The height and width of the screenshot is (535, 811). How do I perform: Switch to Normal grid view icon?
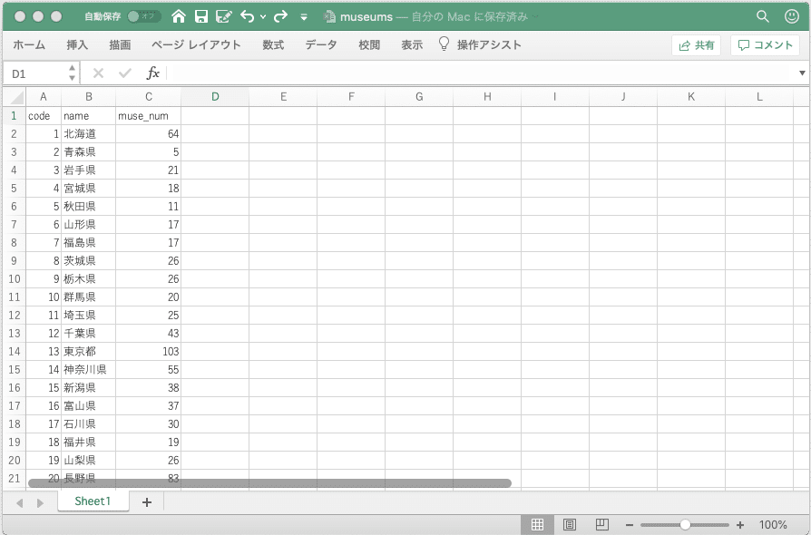(537, 525)
